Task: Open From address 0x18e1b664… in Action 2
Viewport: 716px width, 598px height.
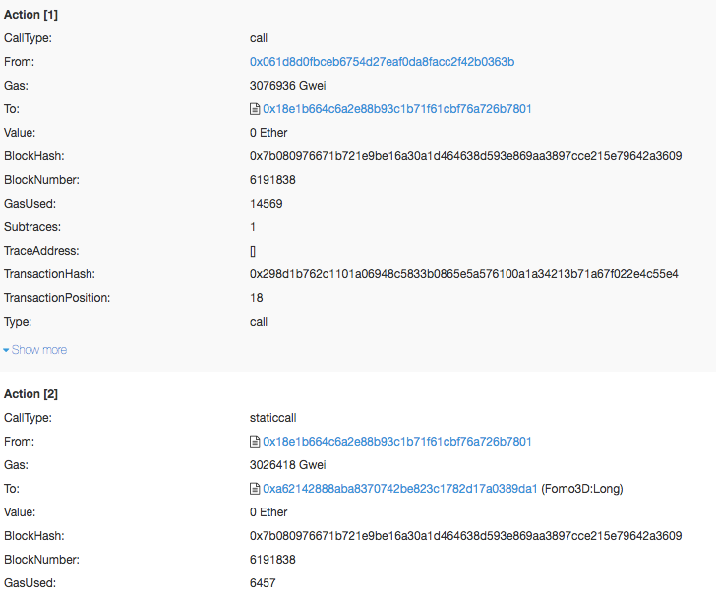Action: pyautogui.click(x=396, y=442)
